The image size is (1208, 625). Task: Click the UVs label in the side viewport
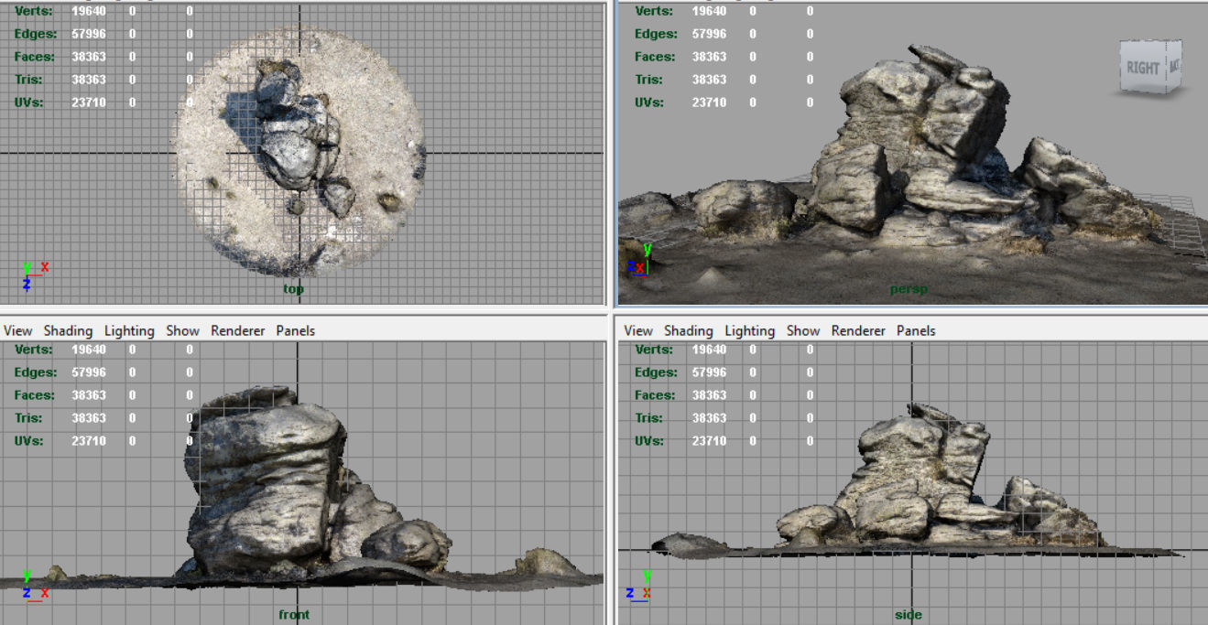pyautogui.click(x=648, y=441)
